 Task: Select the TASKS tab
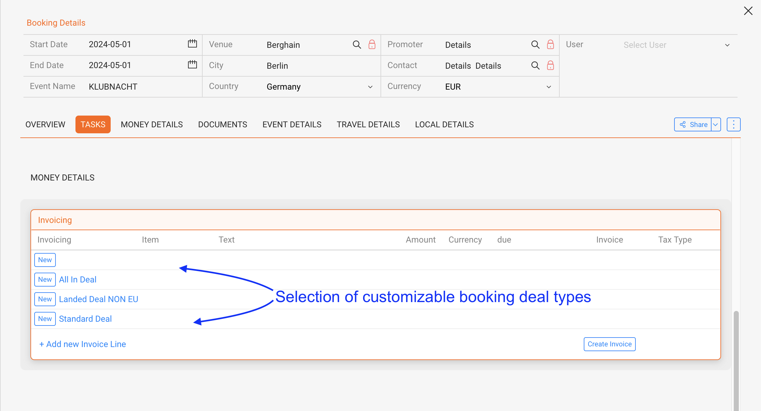pos(93,124)
